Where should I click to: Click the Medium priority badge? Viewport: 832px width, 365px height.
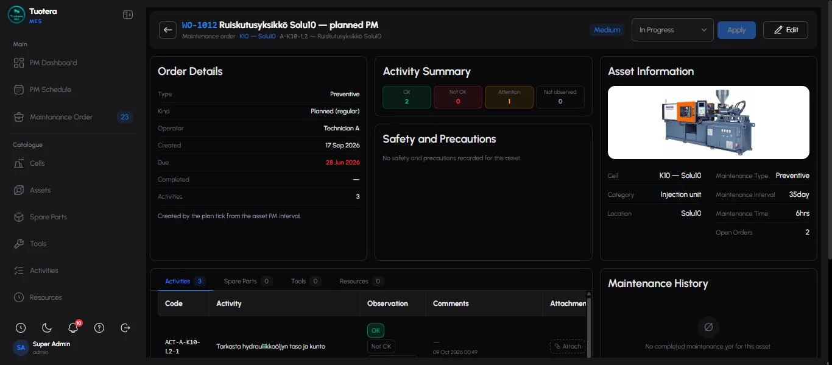coord(607,30)
